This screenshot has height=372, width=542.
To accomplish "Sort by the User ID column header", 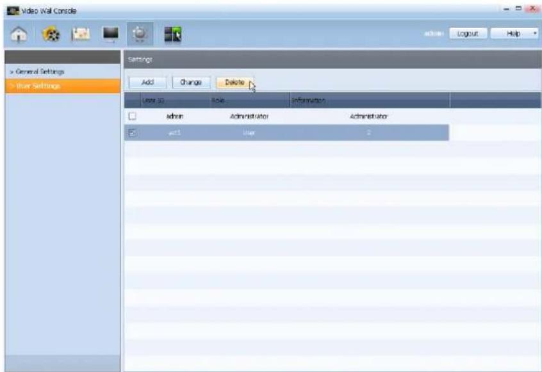I will pos(176,101).
